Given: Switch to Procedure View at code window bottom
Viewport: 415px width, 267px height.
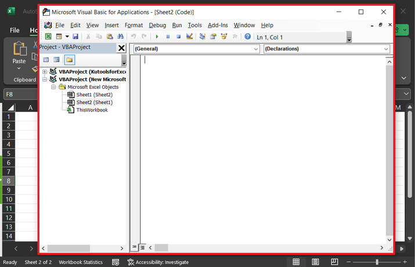Looking at the screenshot, I should 134,247.
